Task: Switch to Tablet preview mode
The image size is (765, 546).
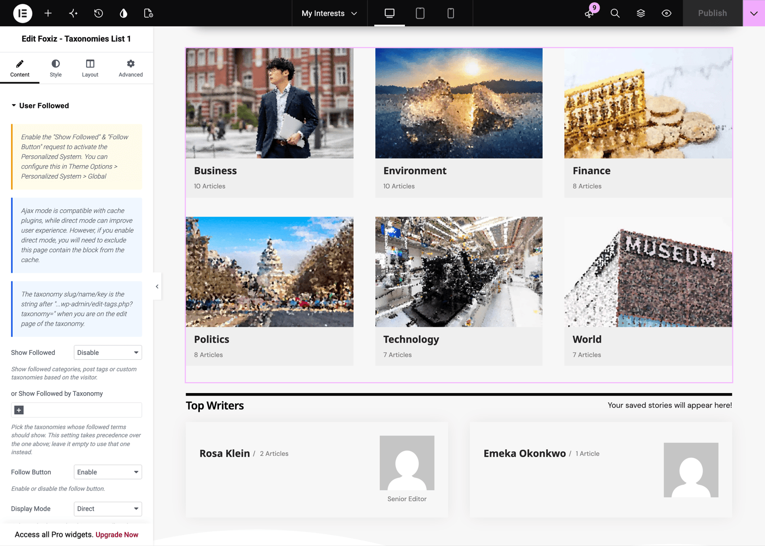Action: pyautogui.click(x=420, y=13)
